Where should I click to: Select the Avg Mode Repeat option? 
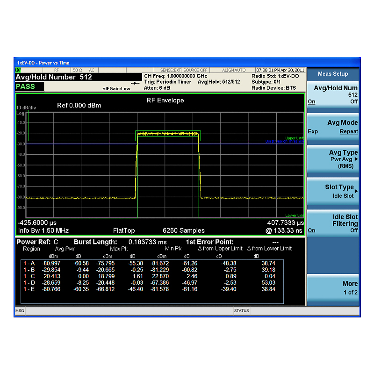349,131
